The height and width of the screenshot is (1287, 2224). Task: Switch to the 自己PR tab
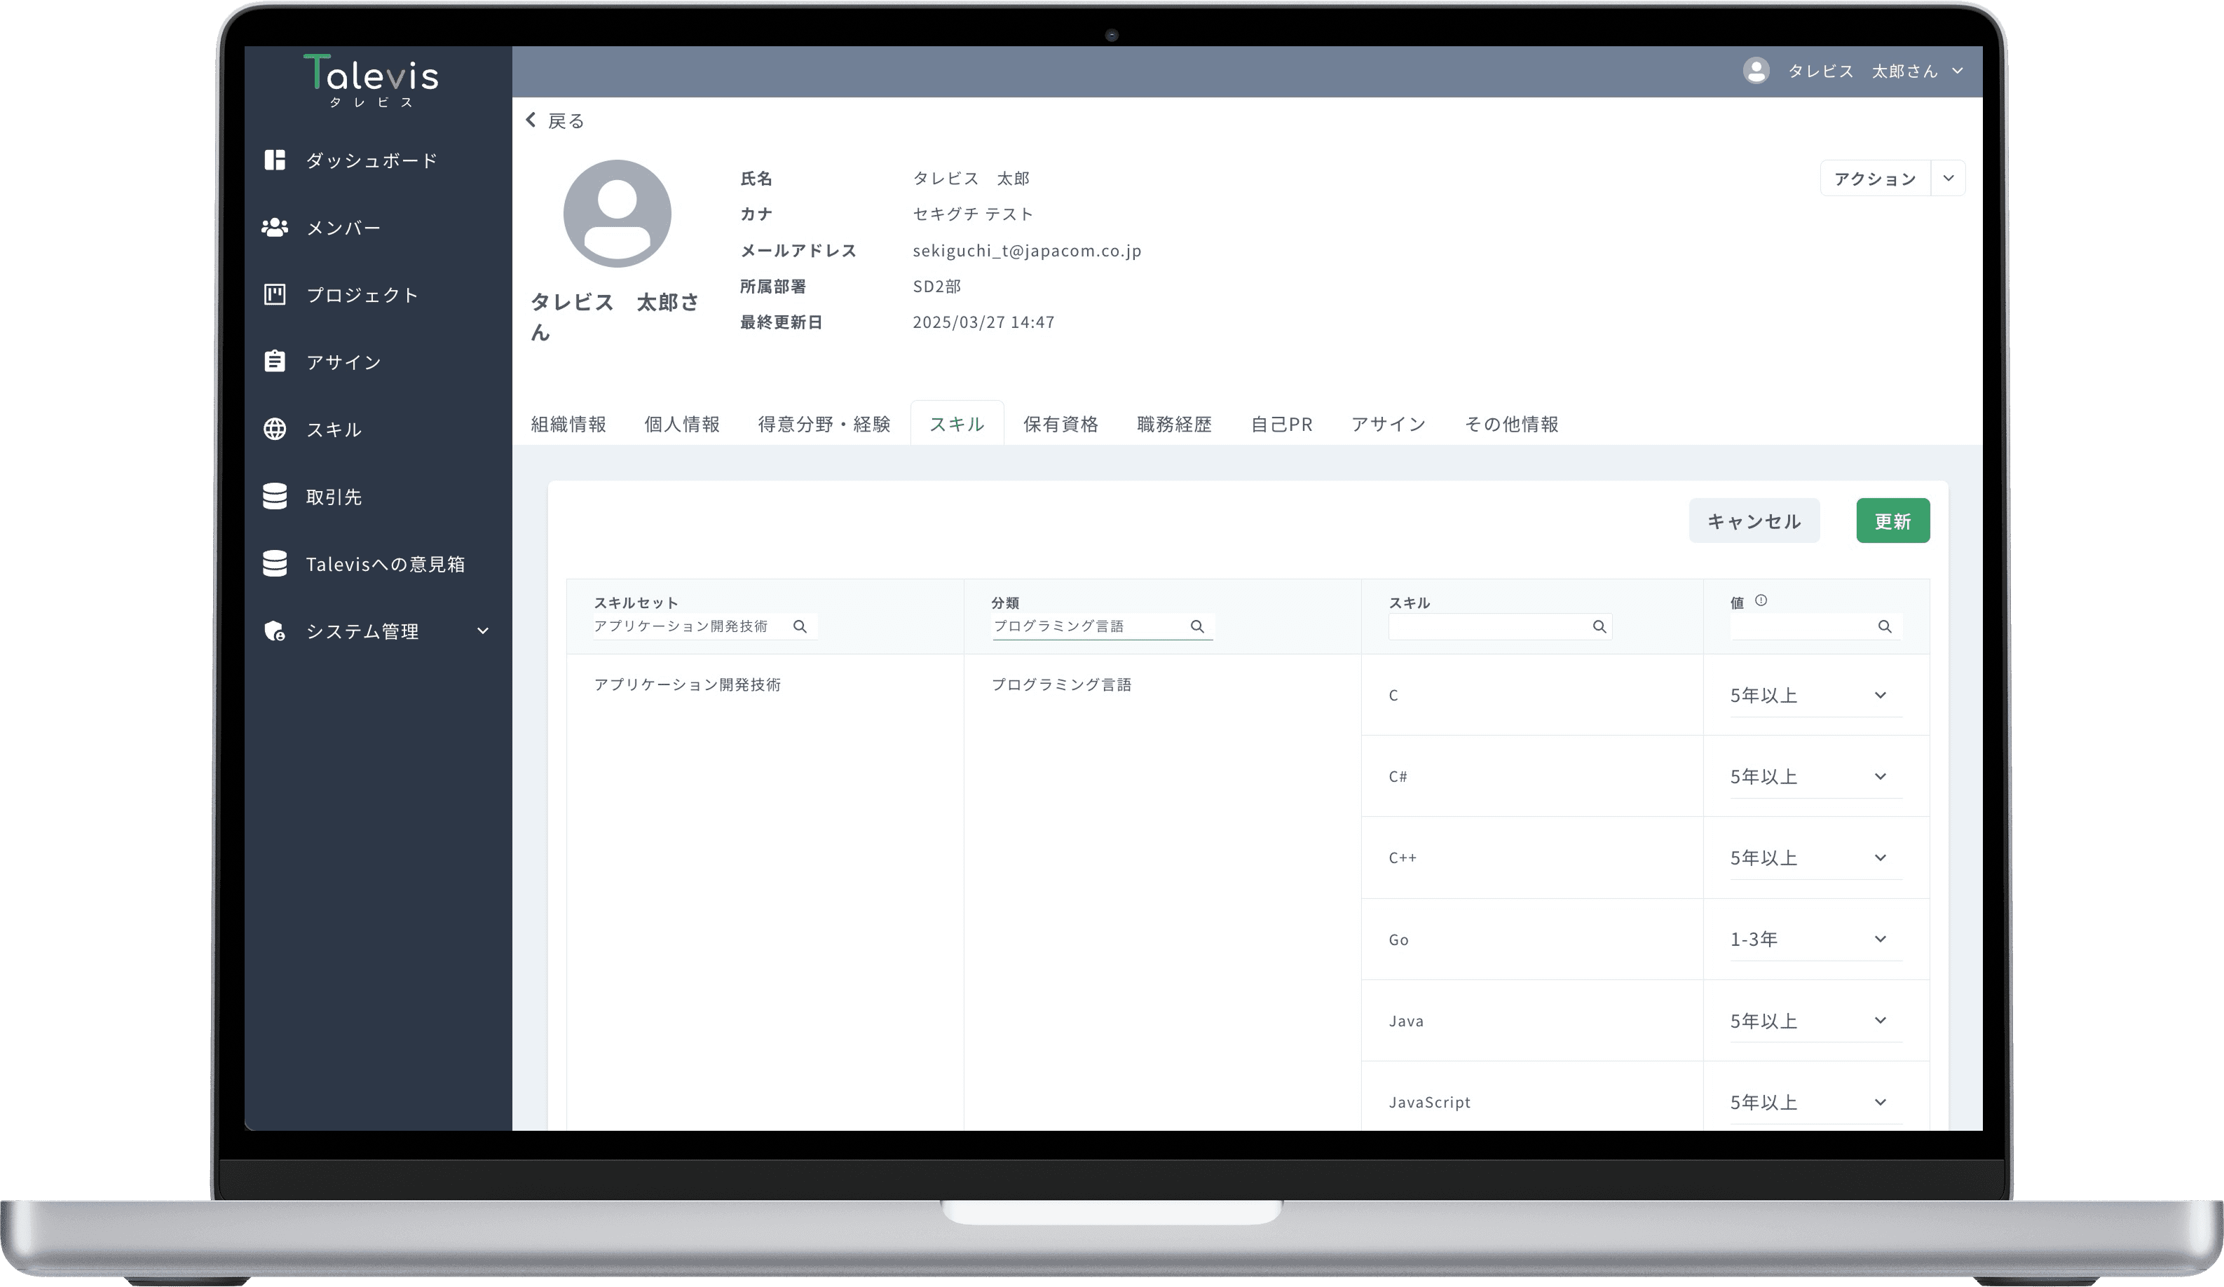[1281, 425]
